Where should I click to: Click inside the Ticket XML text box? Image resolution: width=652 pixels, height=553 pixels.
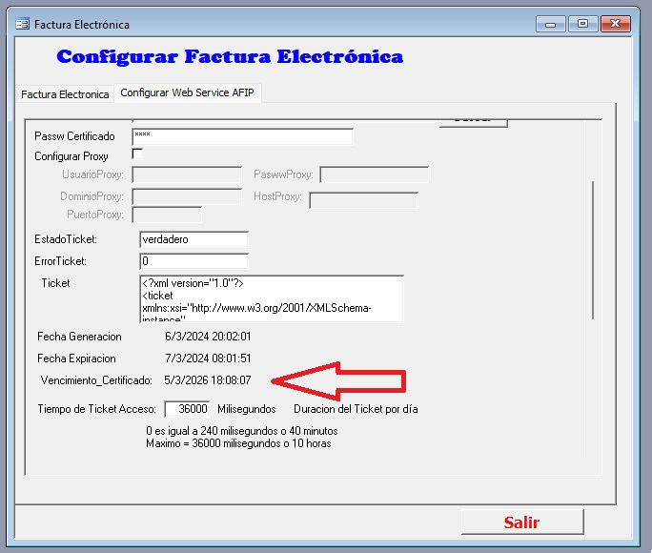click(271, 298)
